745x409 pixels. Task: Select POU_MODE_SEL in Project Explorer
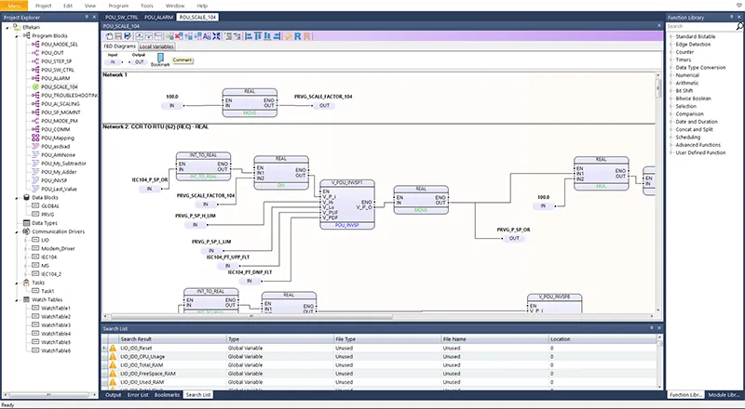click(60, 44)
